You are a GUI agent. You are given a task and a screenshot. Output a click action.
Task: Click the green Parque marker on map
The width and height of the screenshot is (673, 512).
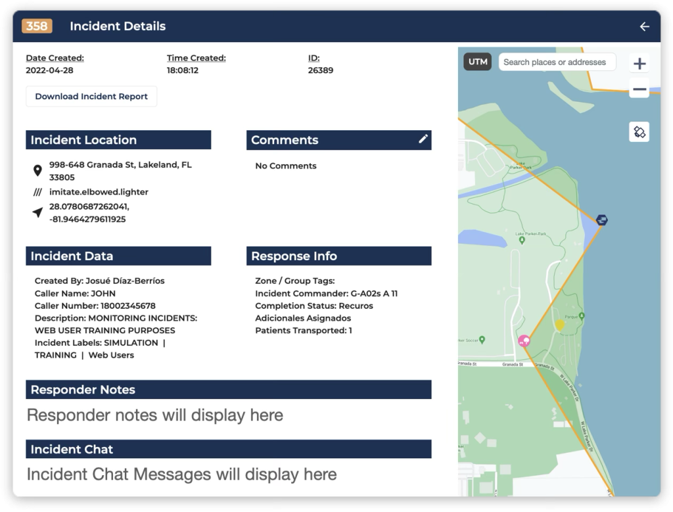click(x=582, y=316)
